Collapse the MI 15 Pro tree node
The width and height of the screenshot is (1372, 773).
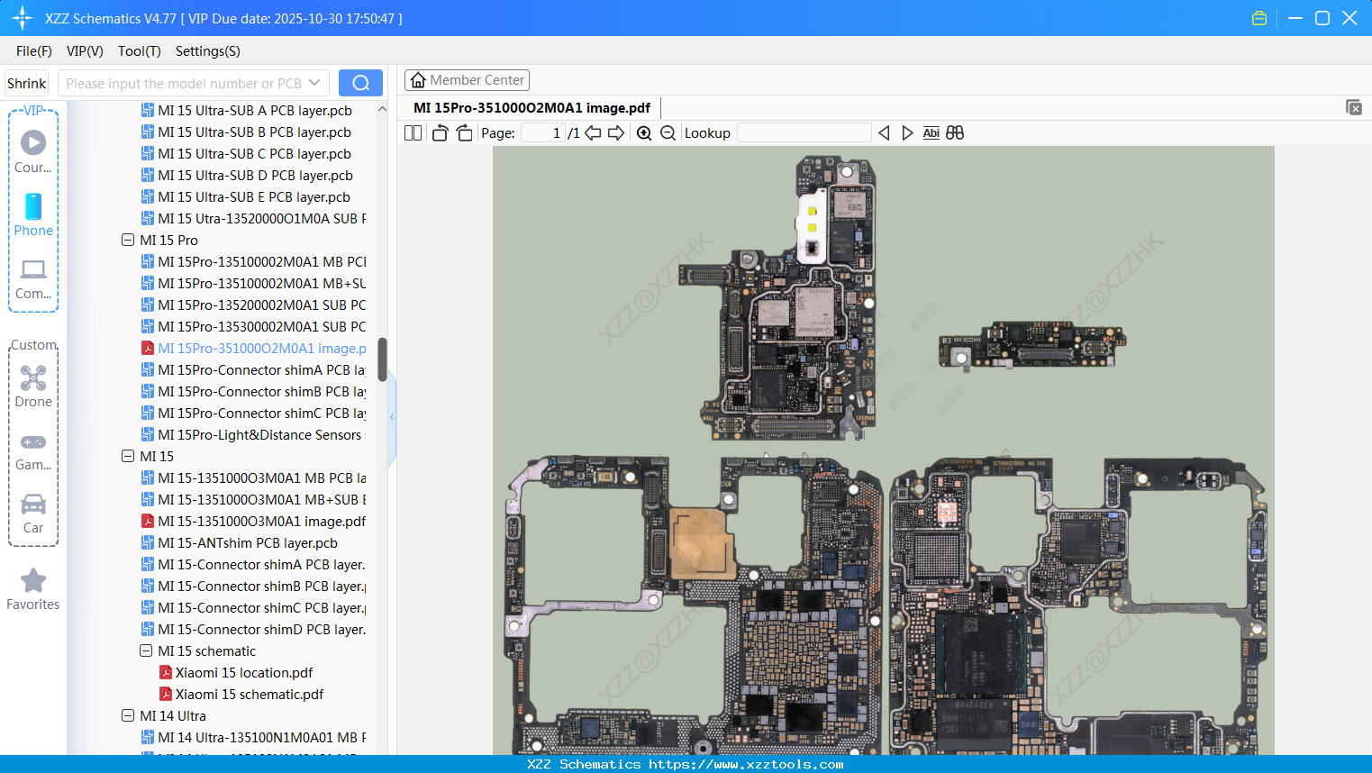coord(128,240)
